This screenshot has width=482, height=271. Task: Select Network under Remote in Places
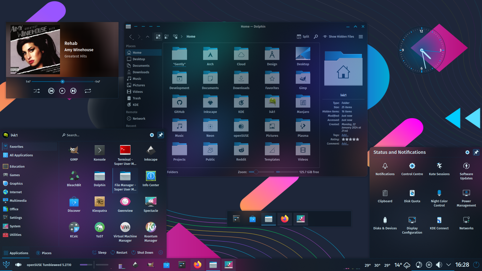point(143,118)
